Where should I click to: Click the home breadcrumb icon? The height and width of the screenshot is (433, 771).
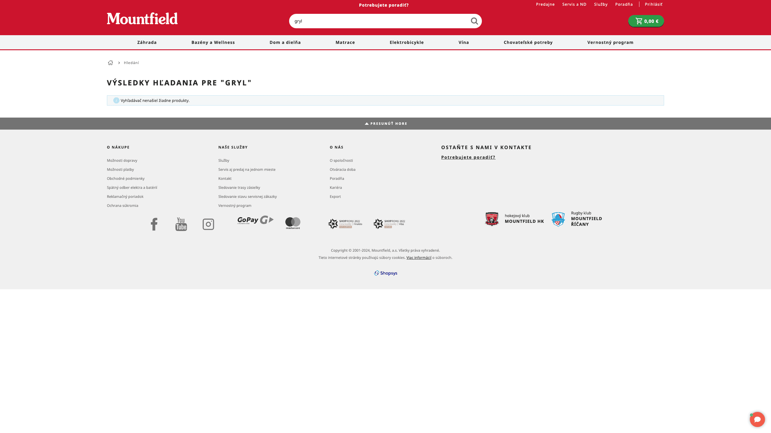point(111,63)
